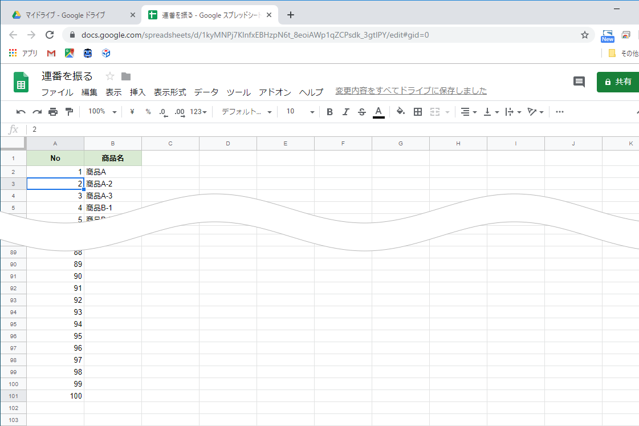The width and height of the screenshot is (639, 426).
Task: Select the 商品名 header cell
Action: pos(113,158)
